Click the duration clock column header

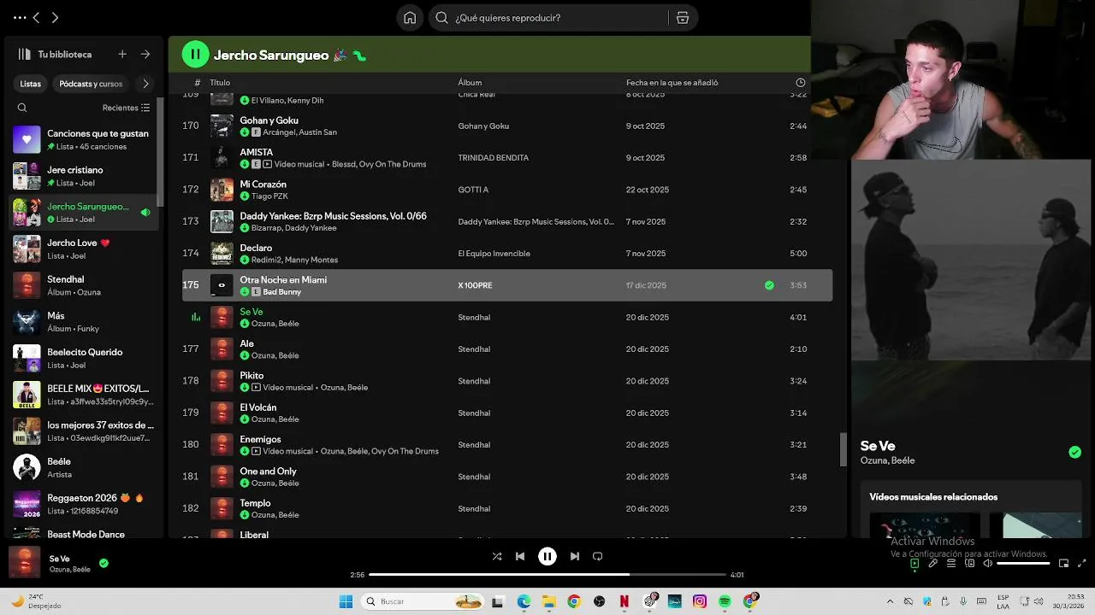pos(801,83)
